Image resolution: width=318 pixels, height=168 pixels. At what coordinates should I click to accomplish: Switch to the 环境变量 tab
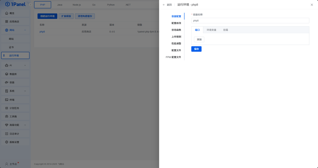[211, 30]
